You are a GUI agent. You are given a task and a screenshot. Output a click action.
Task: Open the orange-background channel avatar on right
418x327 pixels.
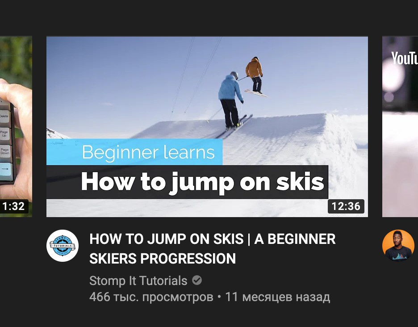(398, 245)
